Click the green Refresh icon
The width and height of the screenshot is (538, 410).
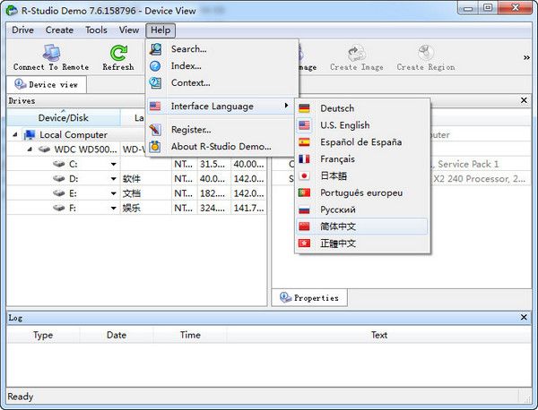118,53
